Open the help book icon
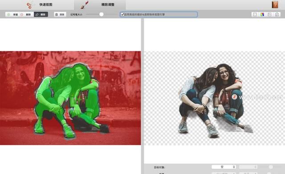The height and width of the screenshot is (174, 285). (x=275, y=4)
